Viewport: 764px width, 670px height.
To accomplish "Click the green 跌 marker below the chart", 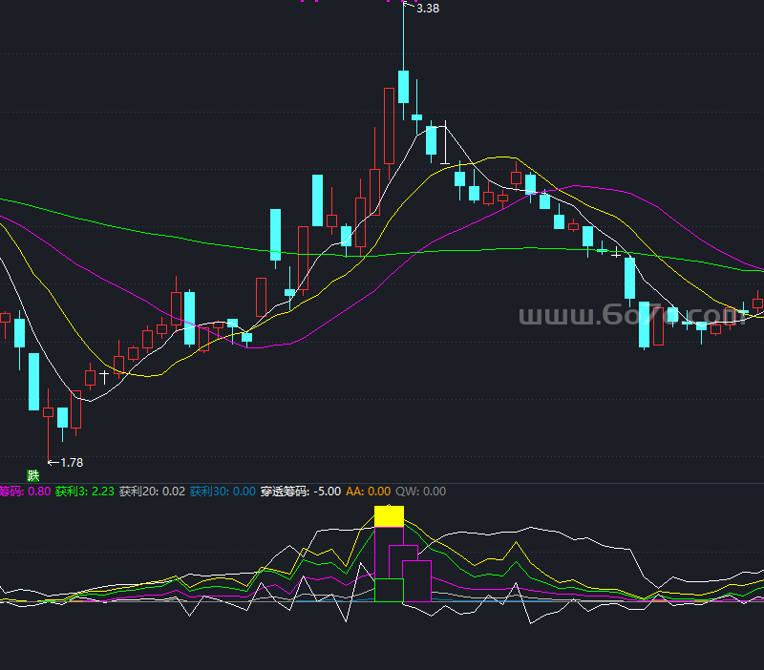I will [x=33, y=475].
